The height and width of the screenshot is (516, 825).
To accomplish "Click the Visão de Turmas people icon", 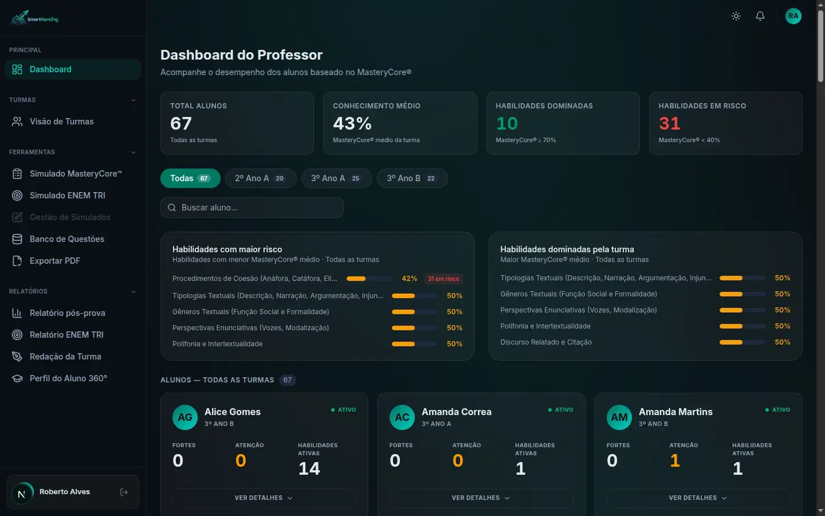I will 17,122.
